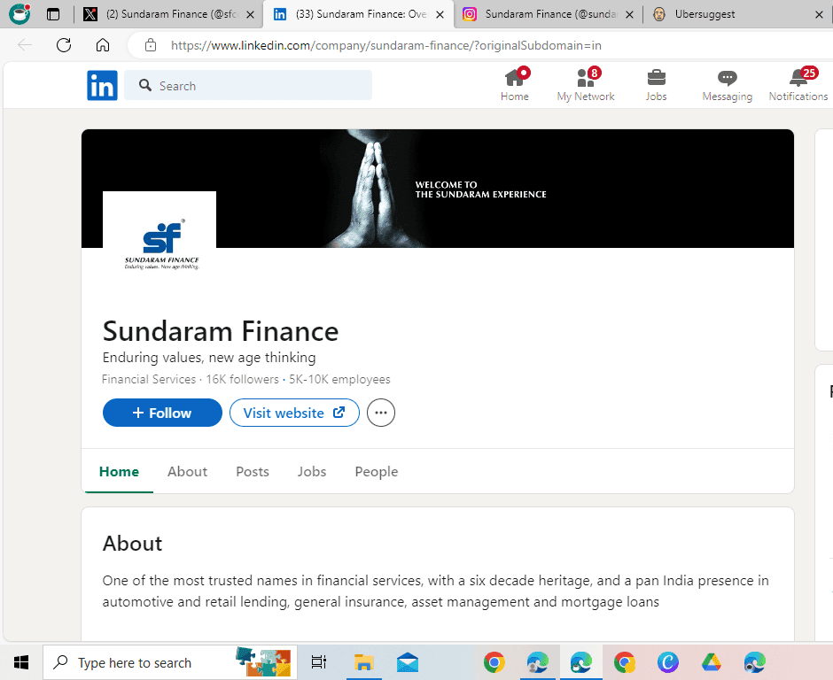Follow Sundaram Finance
The image size is (833, 680).
(162, 413)
